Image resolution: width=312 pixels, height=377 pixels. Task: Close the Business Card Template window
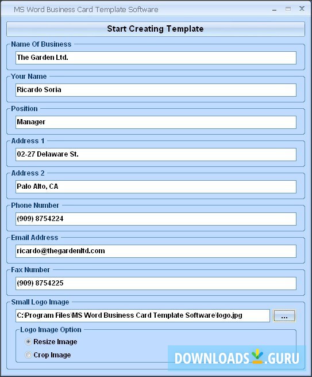302,9
